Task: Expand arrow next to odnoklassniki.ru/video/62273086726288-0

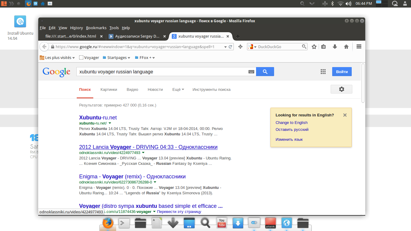Action: click(x=155, y=182)
